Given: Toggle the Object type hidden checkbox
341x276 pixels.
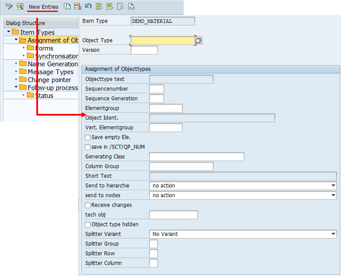Looking at the screenshot, I should [88, 224].
